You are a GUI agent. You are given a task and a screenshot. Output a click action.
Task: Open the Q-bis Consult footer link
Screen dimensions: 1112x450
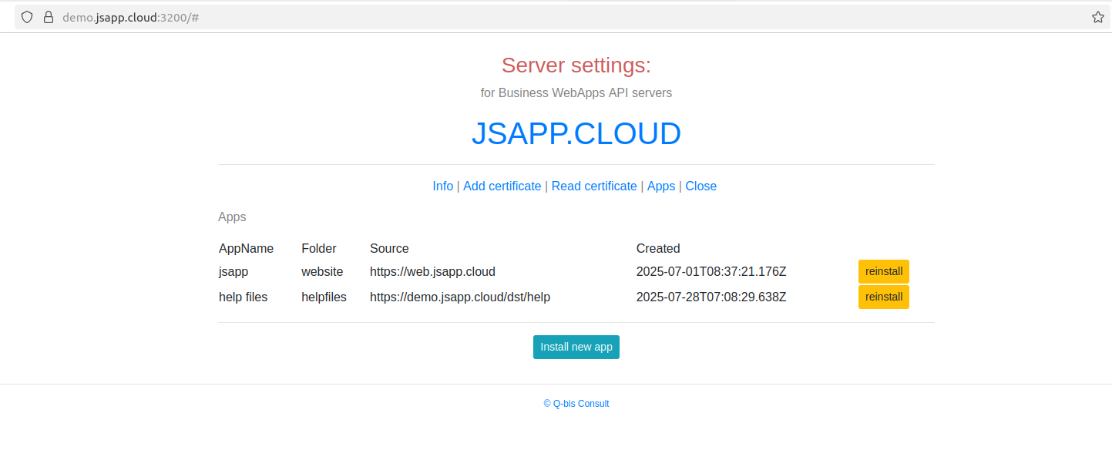click(x=576, y=404)
